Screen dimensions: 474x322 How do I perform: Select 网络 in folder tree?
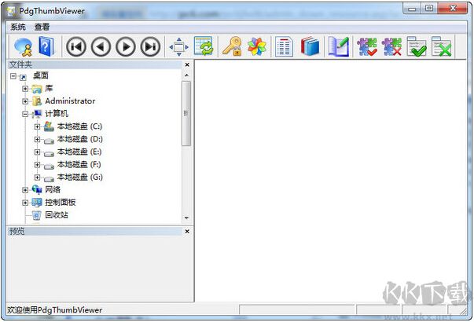click(53, 190)
